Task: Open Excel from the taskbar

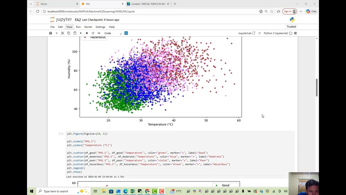Action: (133, 191)
